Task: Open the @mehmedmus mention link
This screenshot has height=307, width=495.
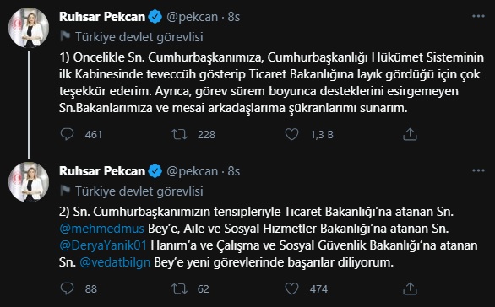Action: (x=101, y=229)
